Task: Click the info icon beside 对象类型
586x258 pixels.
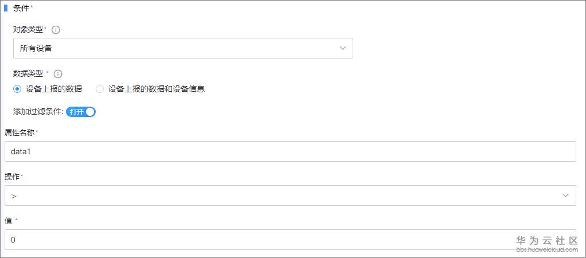Action: (x=56, y=29)
